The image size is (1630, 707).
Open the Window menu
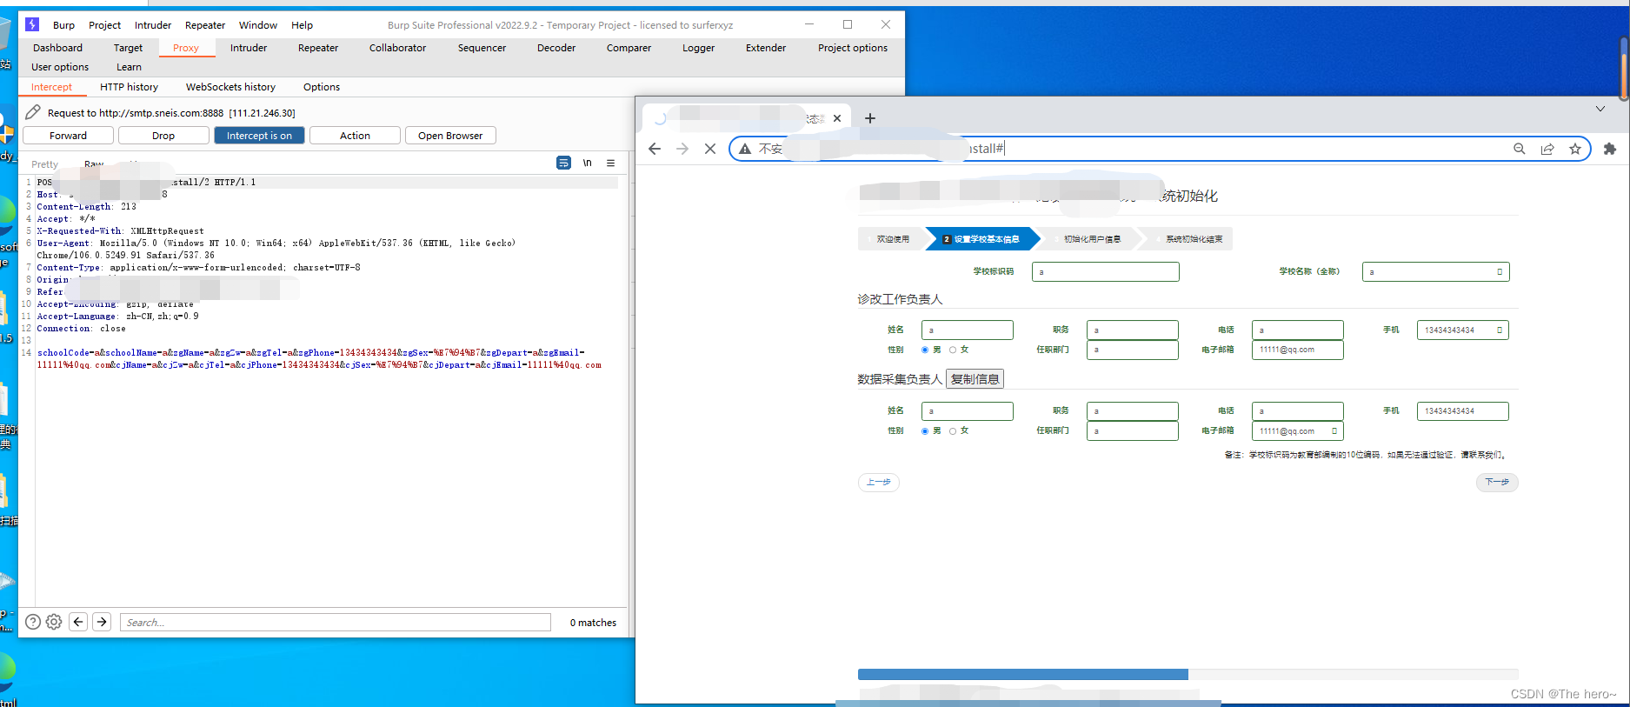point(258,25)
